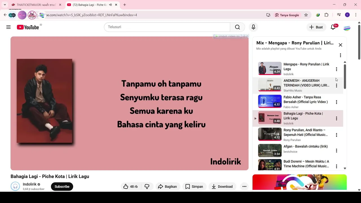Open the browser Extensions puzzle icon

pyautogui.click(x=327, y=15)
